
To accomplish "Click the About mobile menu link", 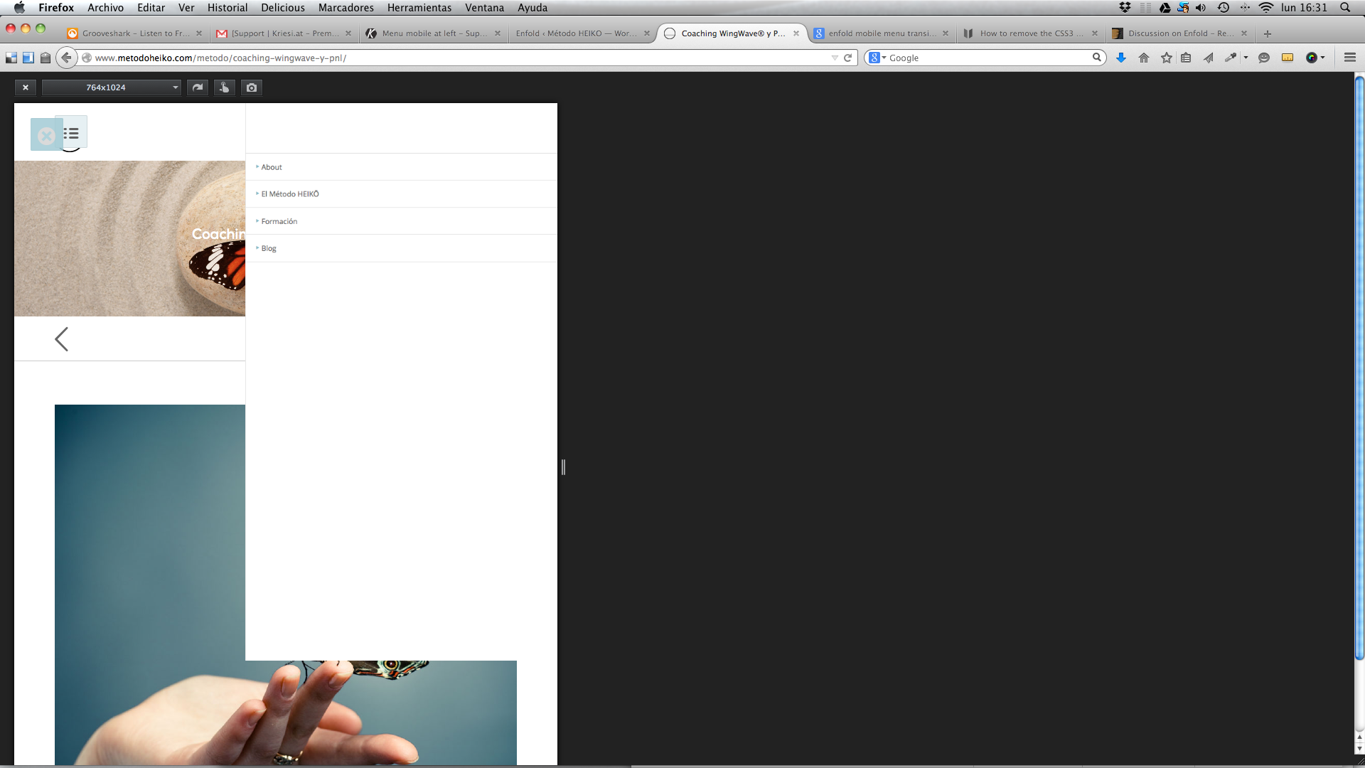I will (x=272, y=167).
